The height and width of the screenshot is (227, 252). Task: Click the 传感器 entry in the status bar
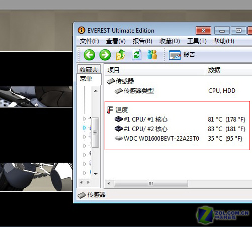point(92,195)
